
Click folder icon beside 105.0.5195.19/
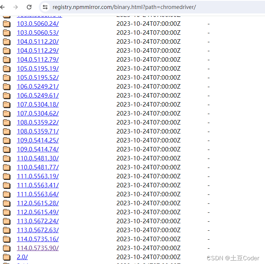(x=7, y=69)
